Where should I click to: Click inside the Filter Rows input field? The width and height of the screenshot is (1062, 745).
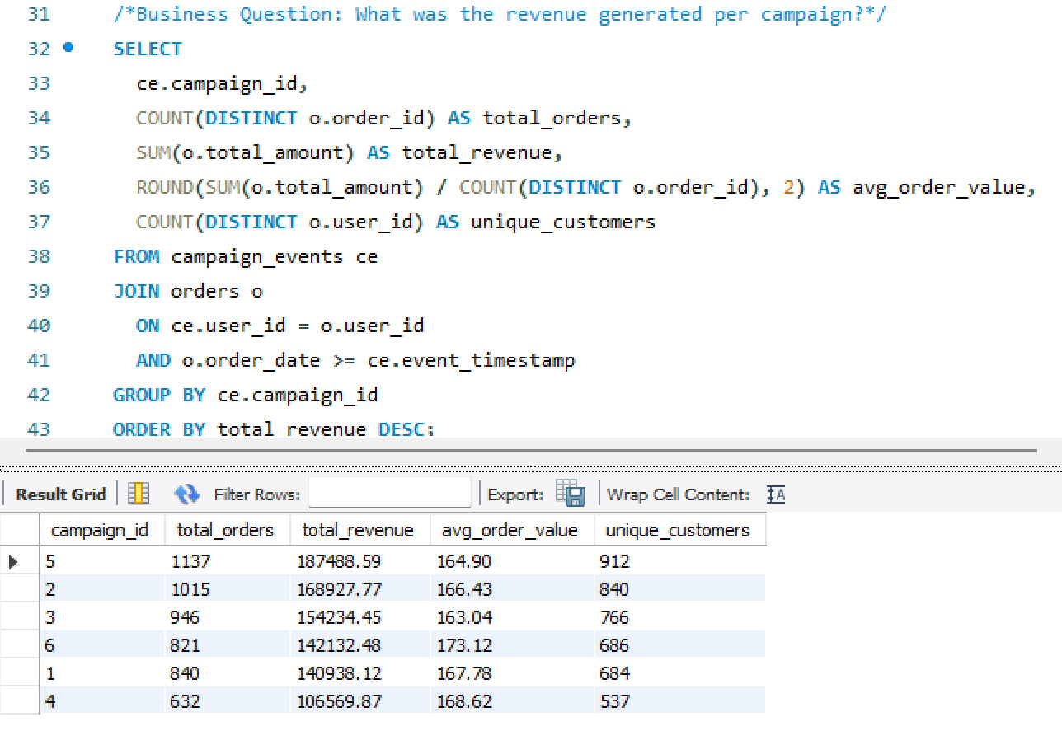[x=388, y=494]
